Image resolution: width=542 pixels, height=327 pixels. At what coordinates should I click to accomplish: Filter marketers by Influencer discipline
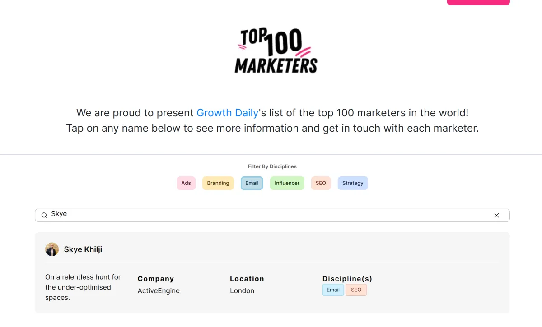(287, 183)
